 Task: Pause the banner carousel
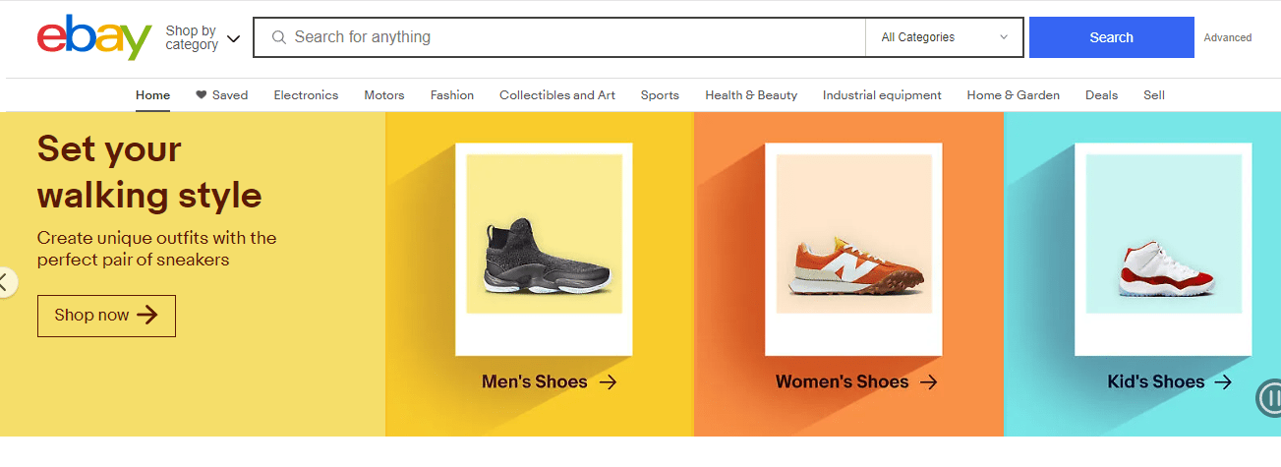(1269, 398)
